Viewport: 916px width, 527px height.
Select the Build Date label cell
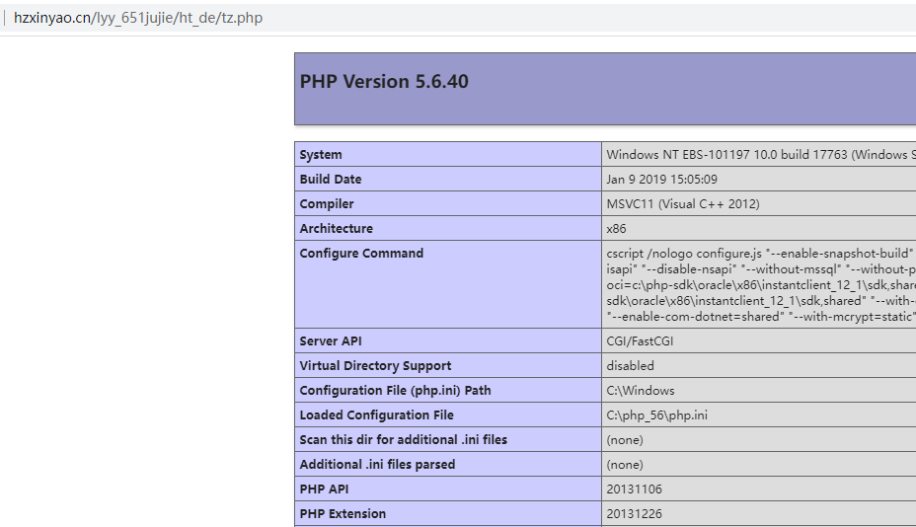(331, 180)
